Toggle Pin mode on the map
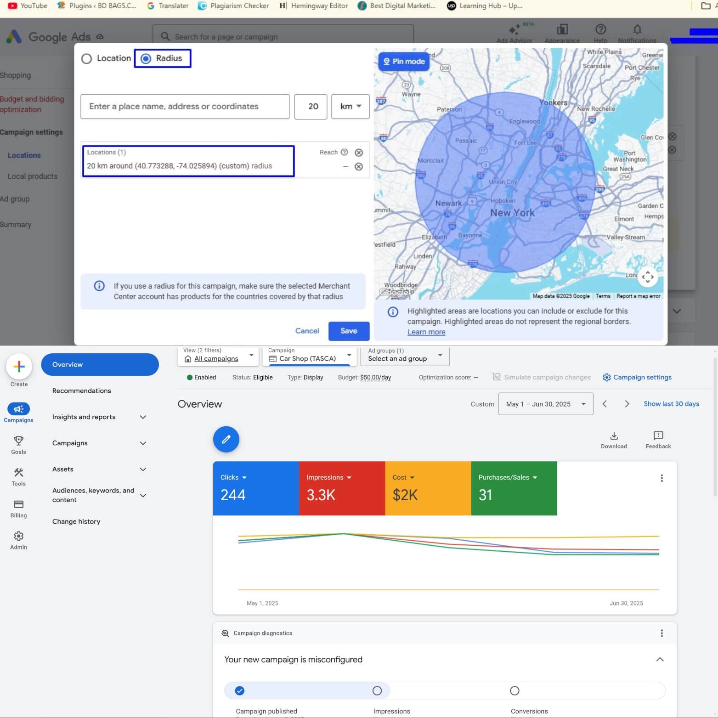The width and height of the screenshot is (718, 718). pos(404,62)
